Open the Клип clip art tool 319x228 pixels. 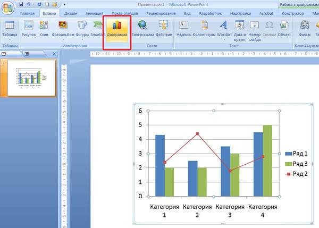44,29
